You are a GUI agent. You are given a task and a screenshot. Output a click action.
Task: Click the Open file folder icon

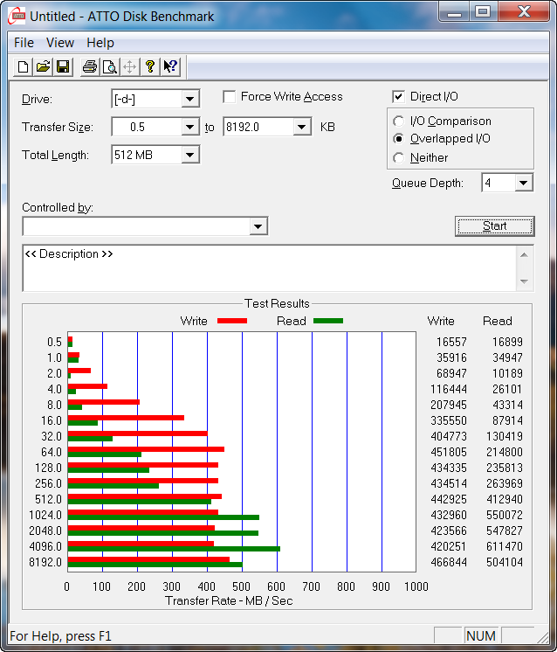point(43,66)
